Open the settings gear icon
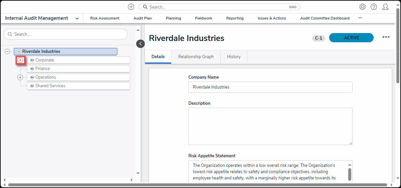The image size is (401, 188). pos(362,7)
